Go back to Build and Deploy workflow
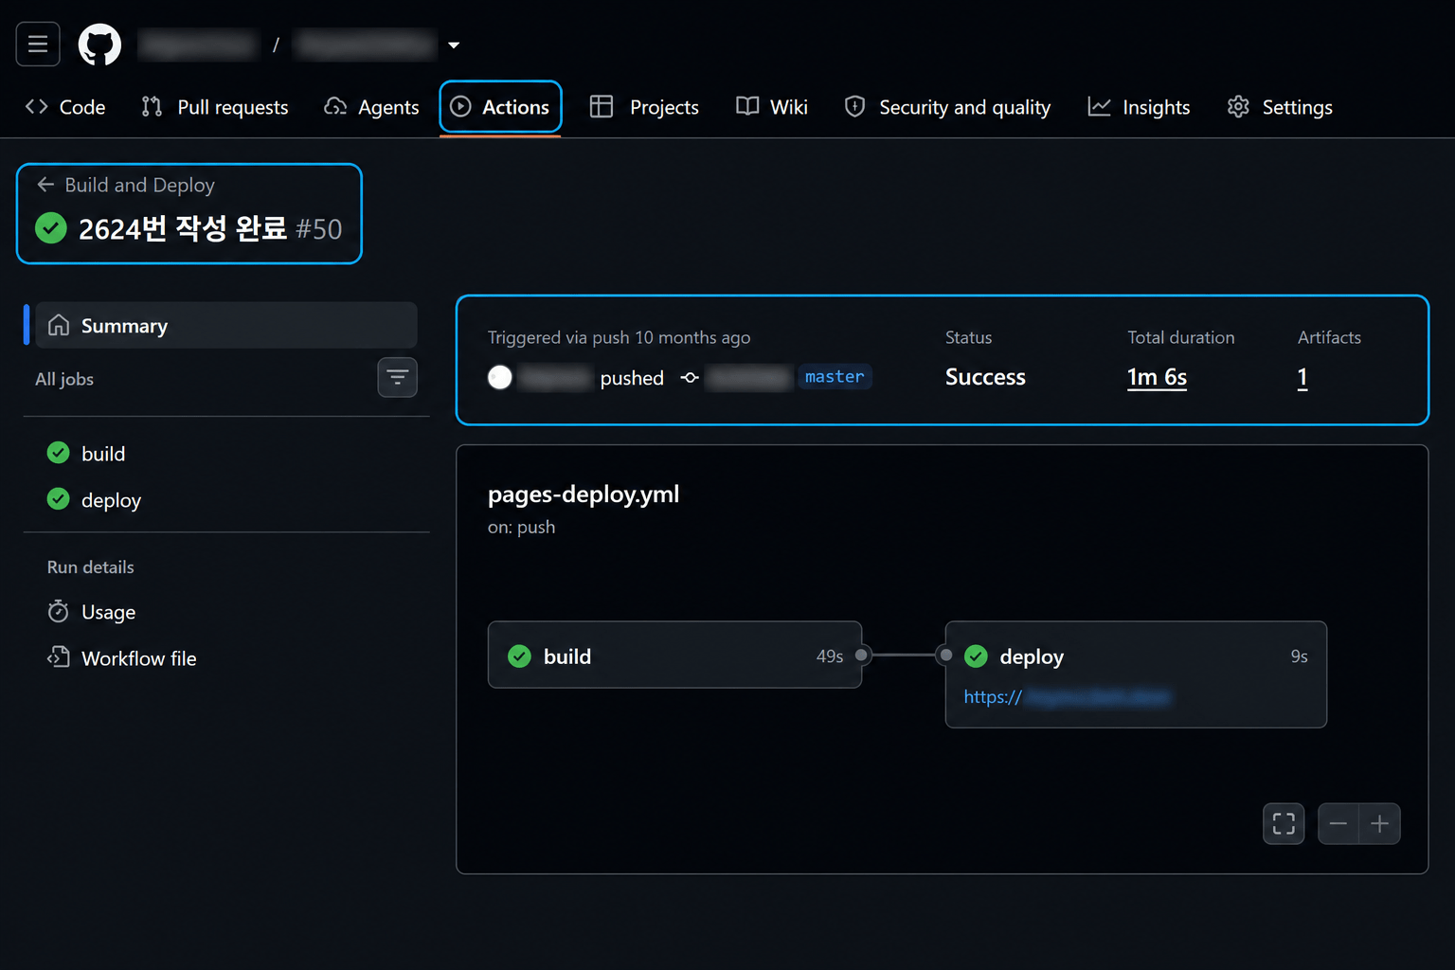 click(x=139, y=185)
